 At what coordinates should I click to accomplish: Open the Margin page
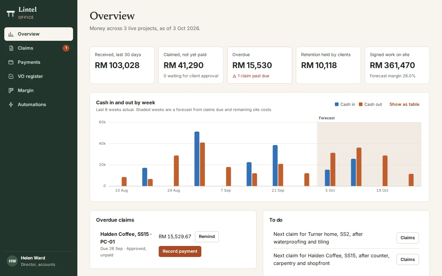[x=39, y=90]
